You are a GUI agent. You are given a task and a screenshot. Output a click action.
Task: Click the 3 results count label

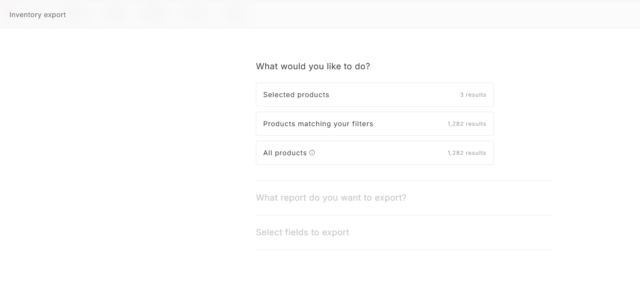coord(473,95)
